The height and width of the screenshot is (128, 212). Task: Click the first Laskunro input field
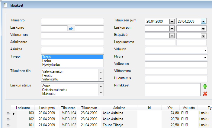pyautogui.click(x=54, y=28)
